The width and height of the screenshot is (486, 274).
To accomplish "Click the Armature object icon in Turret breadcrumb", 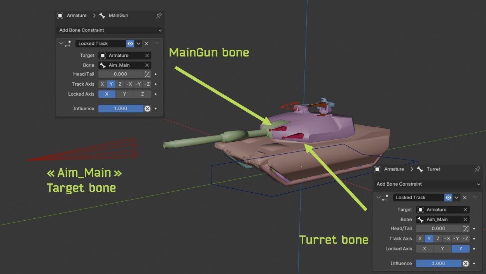I will click(x=378, y=169).
